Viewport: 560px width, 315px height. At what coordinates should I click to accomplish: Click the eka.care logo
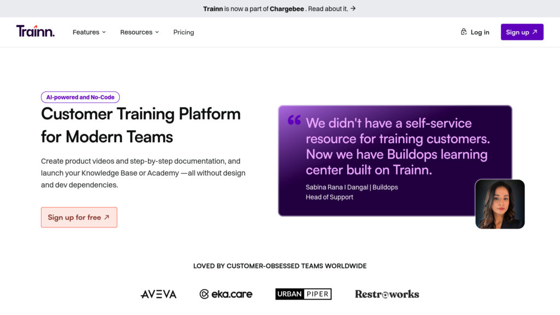(226, 294)
